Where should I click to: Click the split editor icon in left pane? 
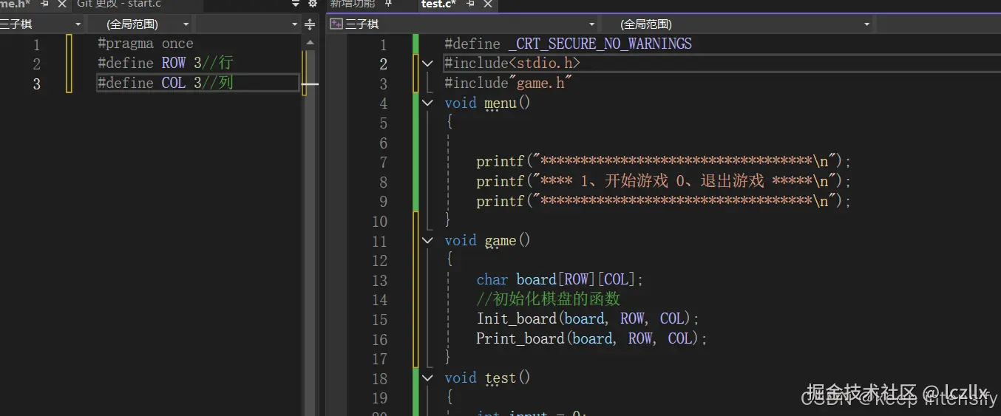tap(310, 25)
